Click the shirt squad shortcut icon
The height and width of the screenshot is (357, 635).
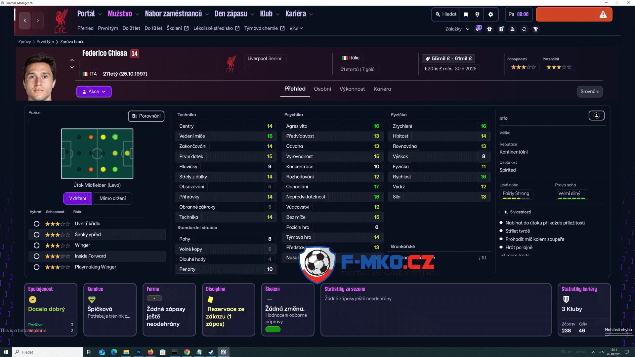pyautogui.click(x=489, y=29)
